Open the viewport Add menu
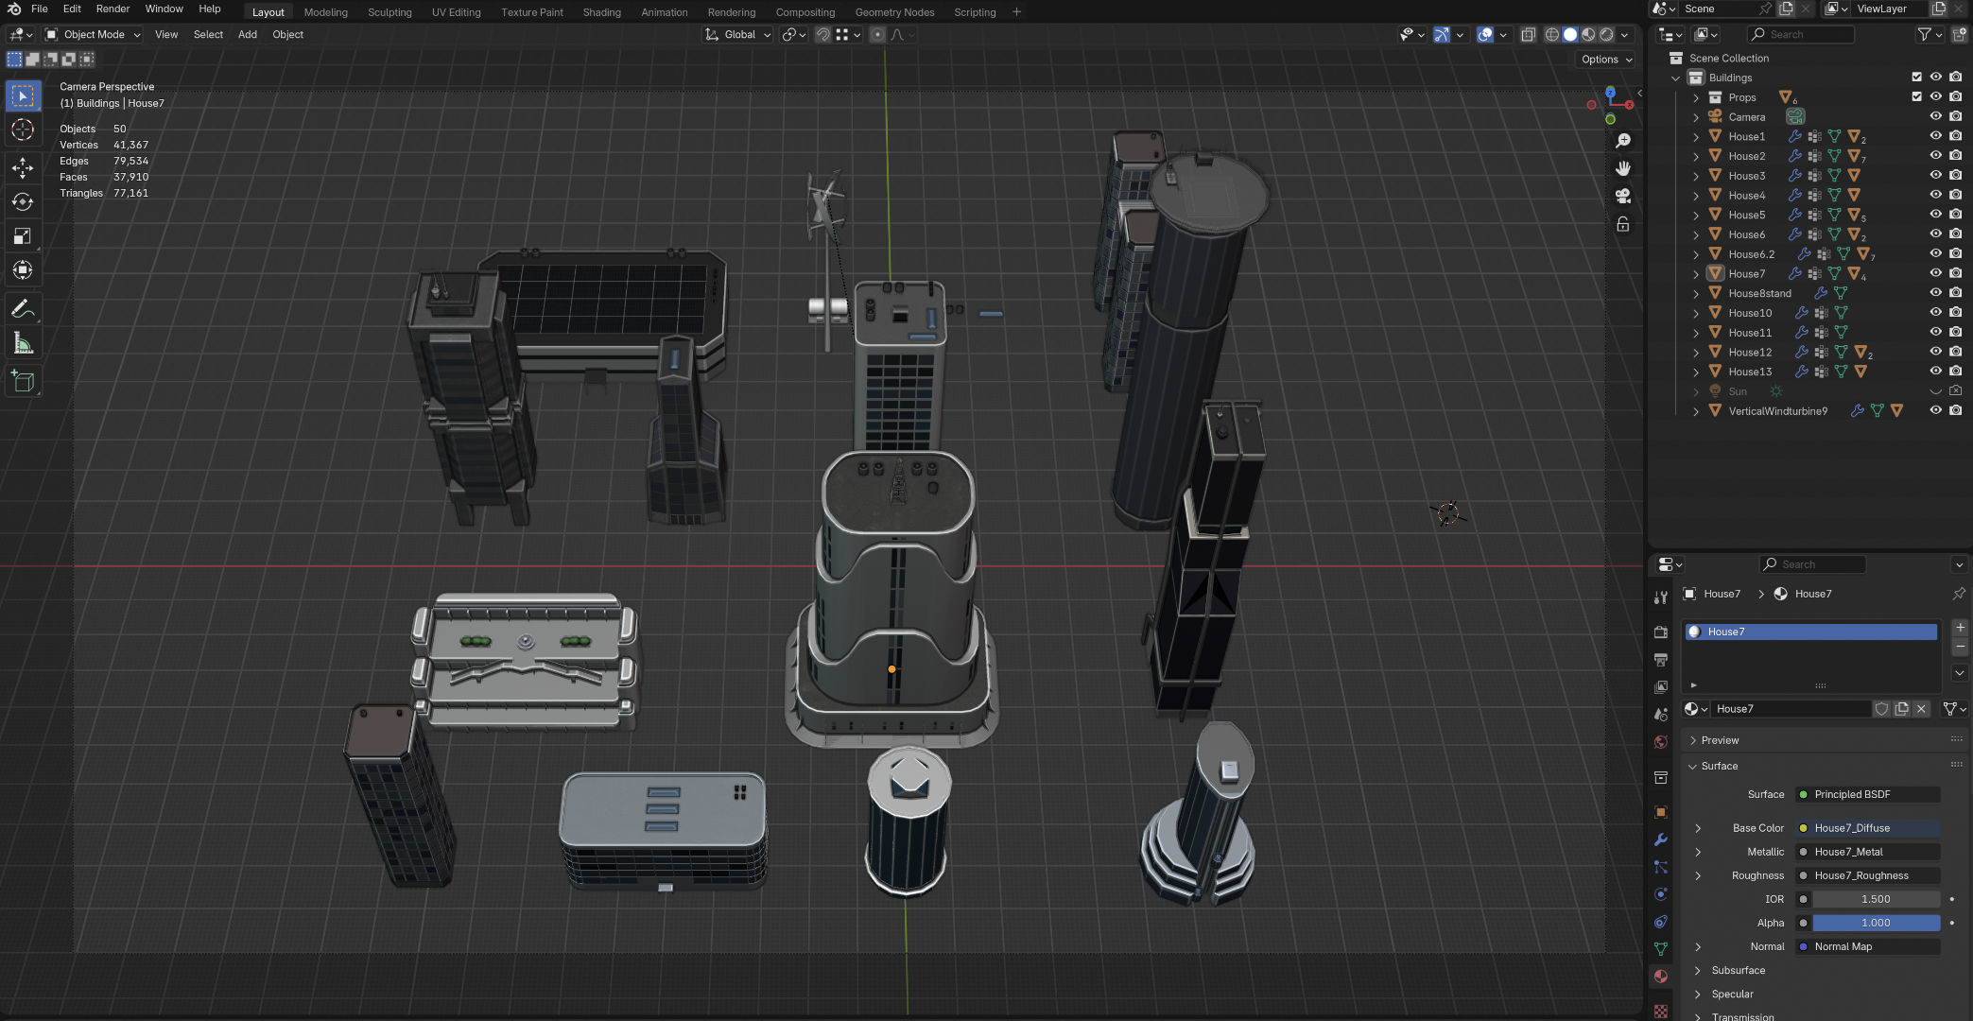This screenshot has height=1021, width=1973. [x=247, y=35]
